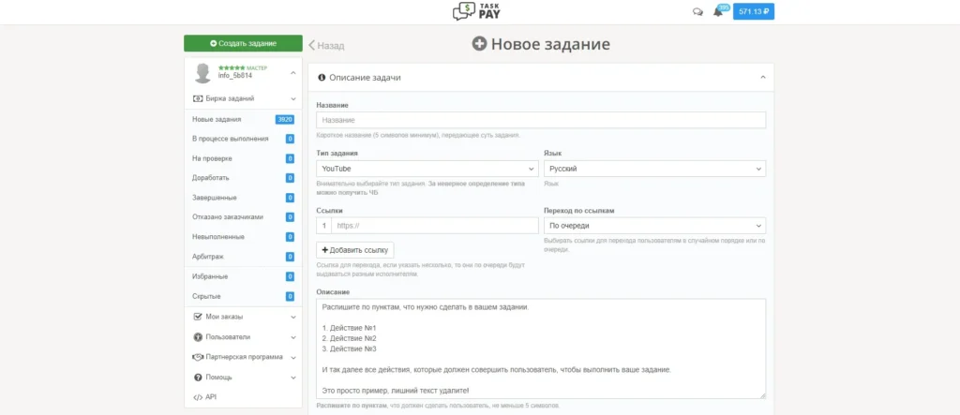960x415 pixels.
Task: Collapse the Описание задачи panel chevron
Action: 763,78
